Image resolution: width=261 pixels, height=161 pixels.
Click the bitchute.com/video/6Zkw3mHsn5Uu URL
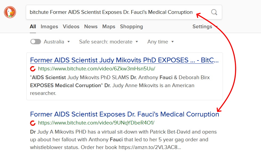[x=96, y=69]
